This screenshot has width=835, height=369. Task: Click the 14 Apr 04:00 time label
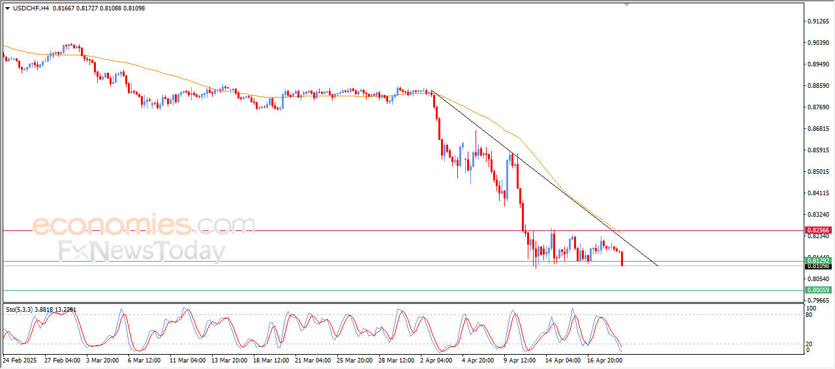coord(563,359)
